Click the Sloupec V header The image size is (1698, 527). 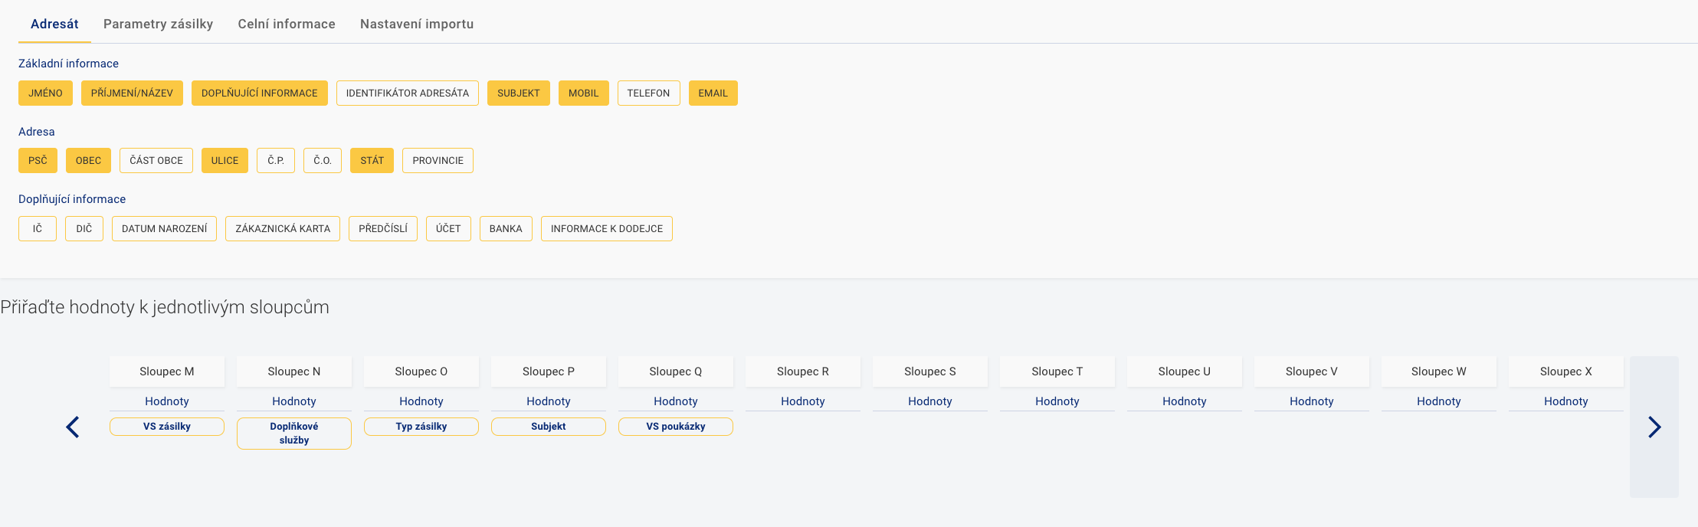click(1312, 372)
